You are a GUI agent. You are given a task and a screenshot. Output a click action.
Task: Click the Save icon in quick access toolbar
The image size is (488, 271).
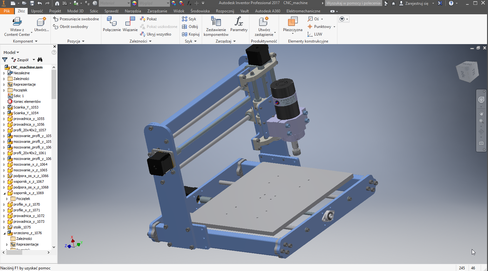tap(32, 3)
